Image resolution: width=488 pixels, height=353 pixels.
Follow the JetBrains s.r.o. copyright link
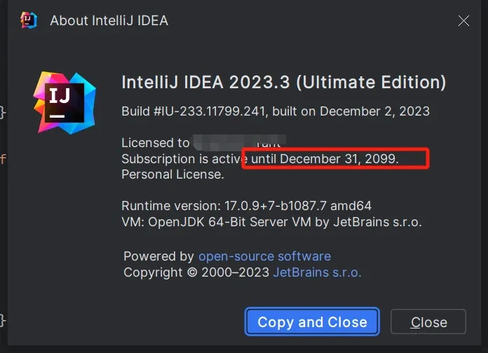[317, 272]
